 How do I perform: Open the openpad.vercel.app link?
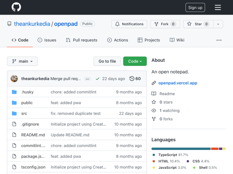point(178,83)
